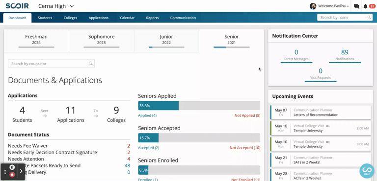Open the round Help button

pos(367,171)
